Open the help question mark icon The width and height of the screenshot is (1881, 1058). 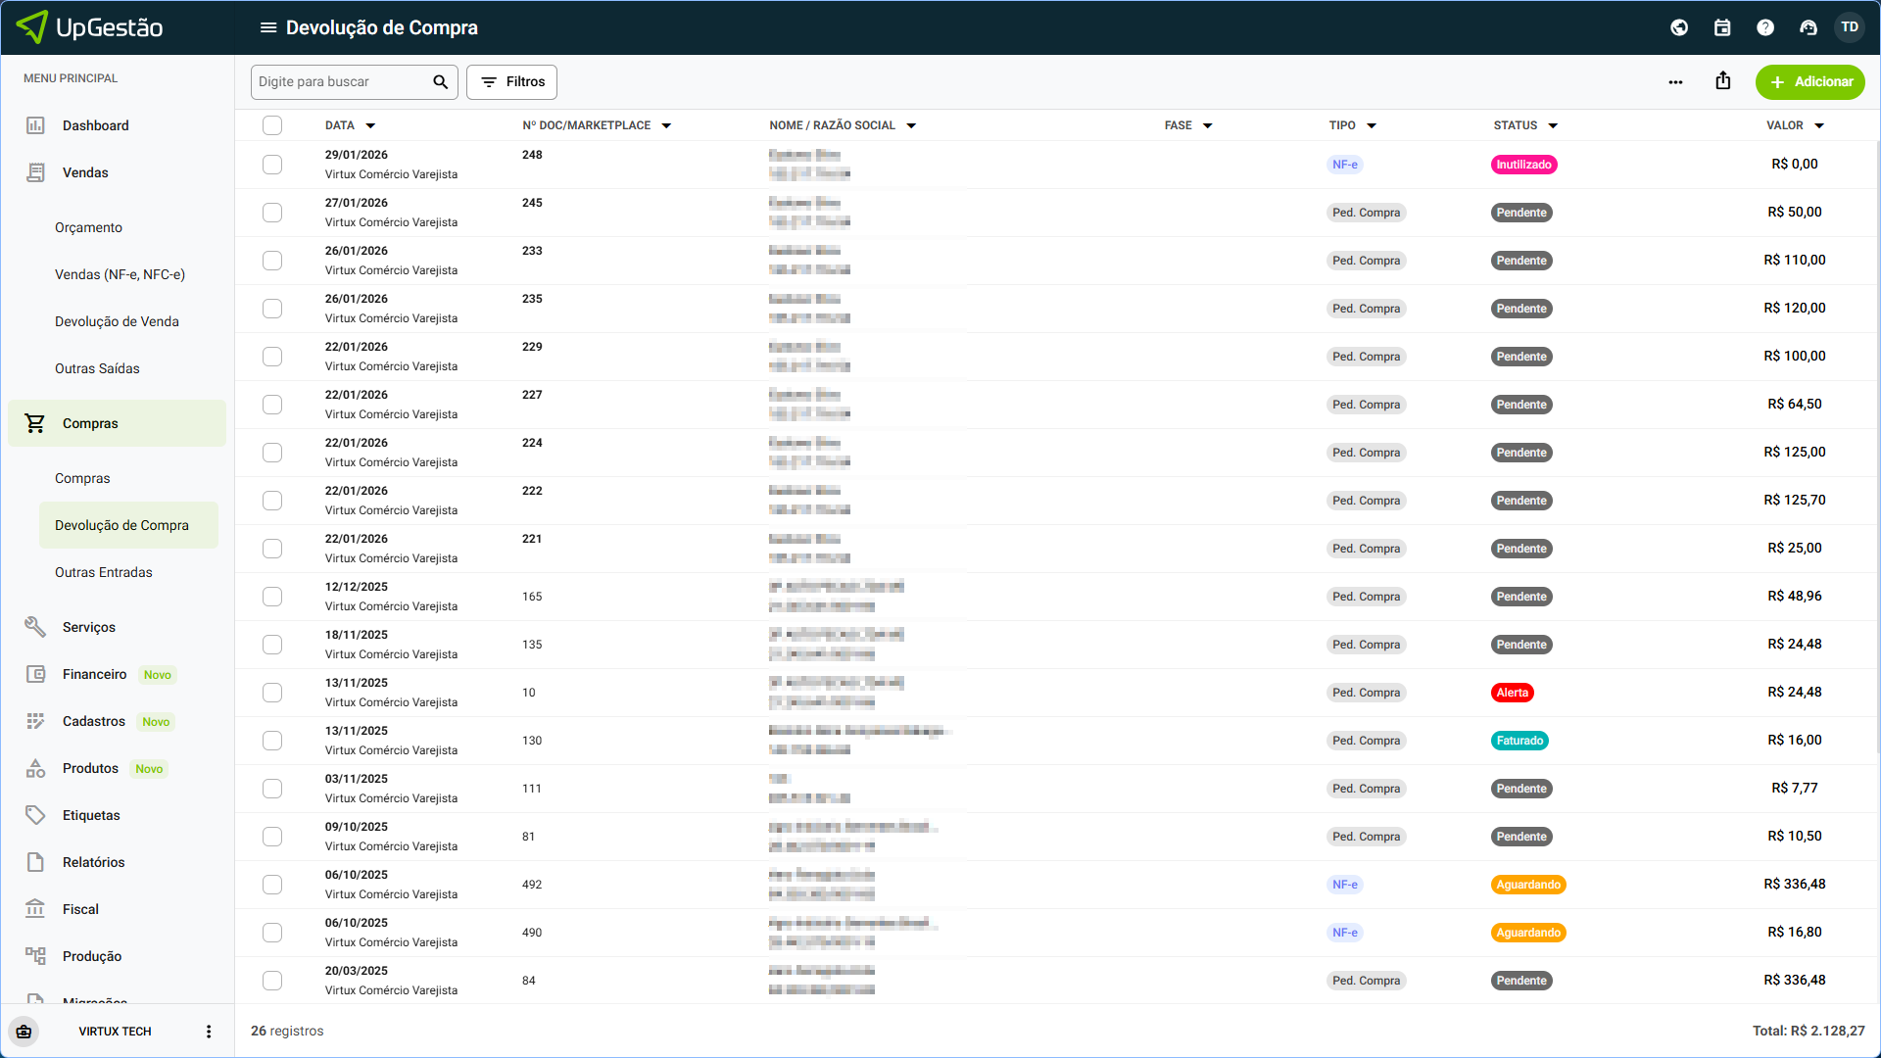pyautogui.click(x=1765, y=27)
